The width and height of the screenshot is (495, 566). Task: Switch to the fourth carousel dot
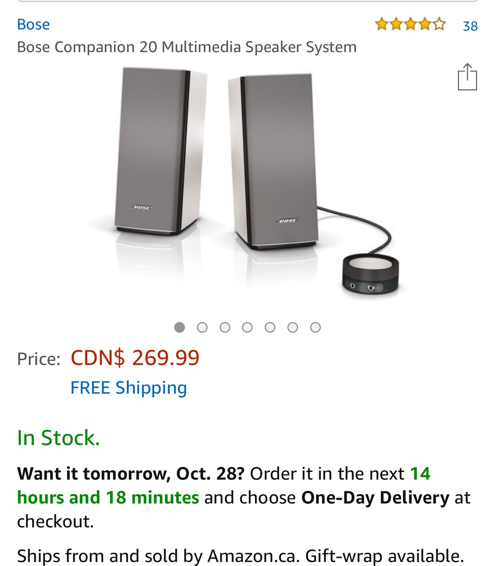tap(247, 327)
